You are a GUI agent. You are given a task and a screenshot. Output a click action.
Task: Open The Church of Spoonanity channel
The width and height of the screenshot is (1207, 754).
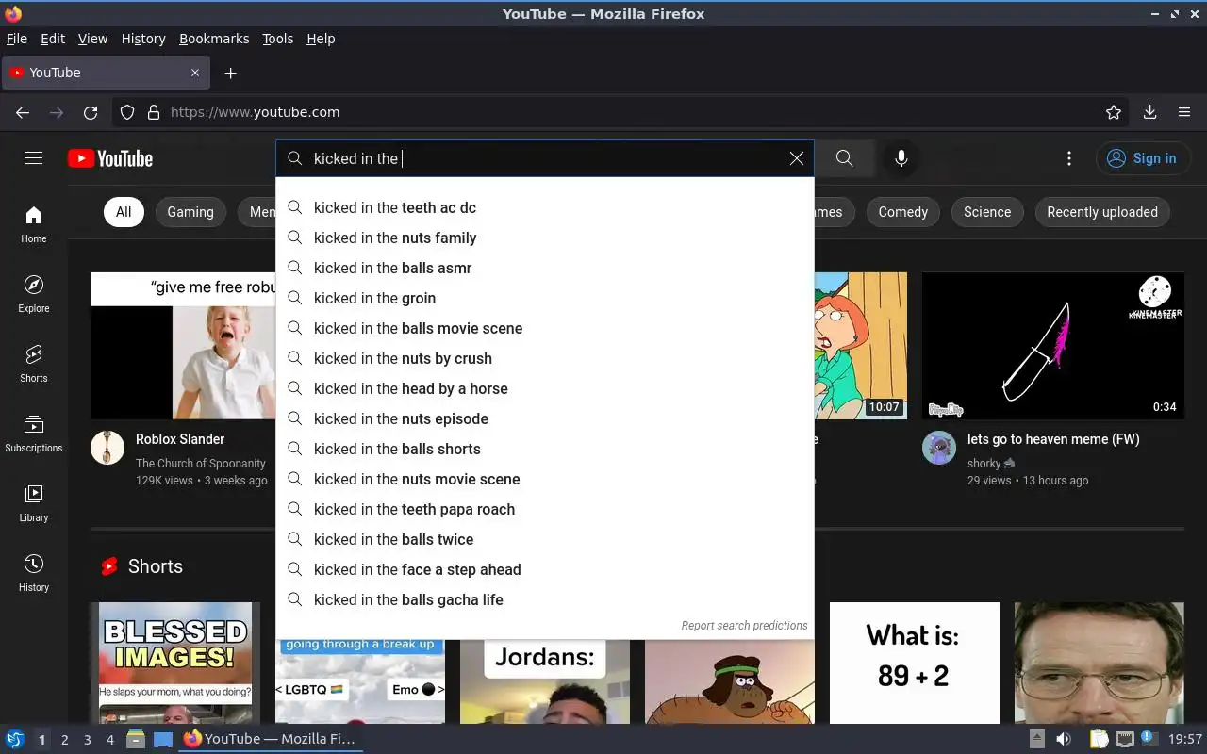point(201,463)
